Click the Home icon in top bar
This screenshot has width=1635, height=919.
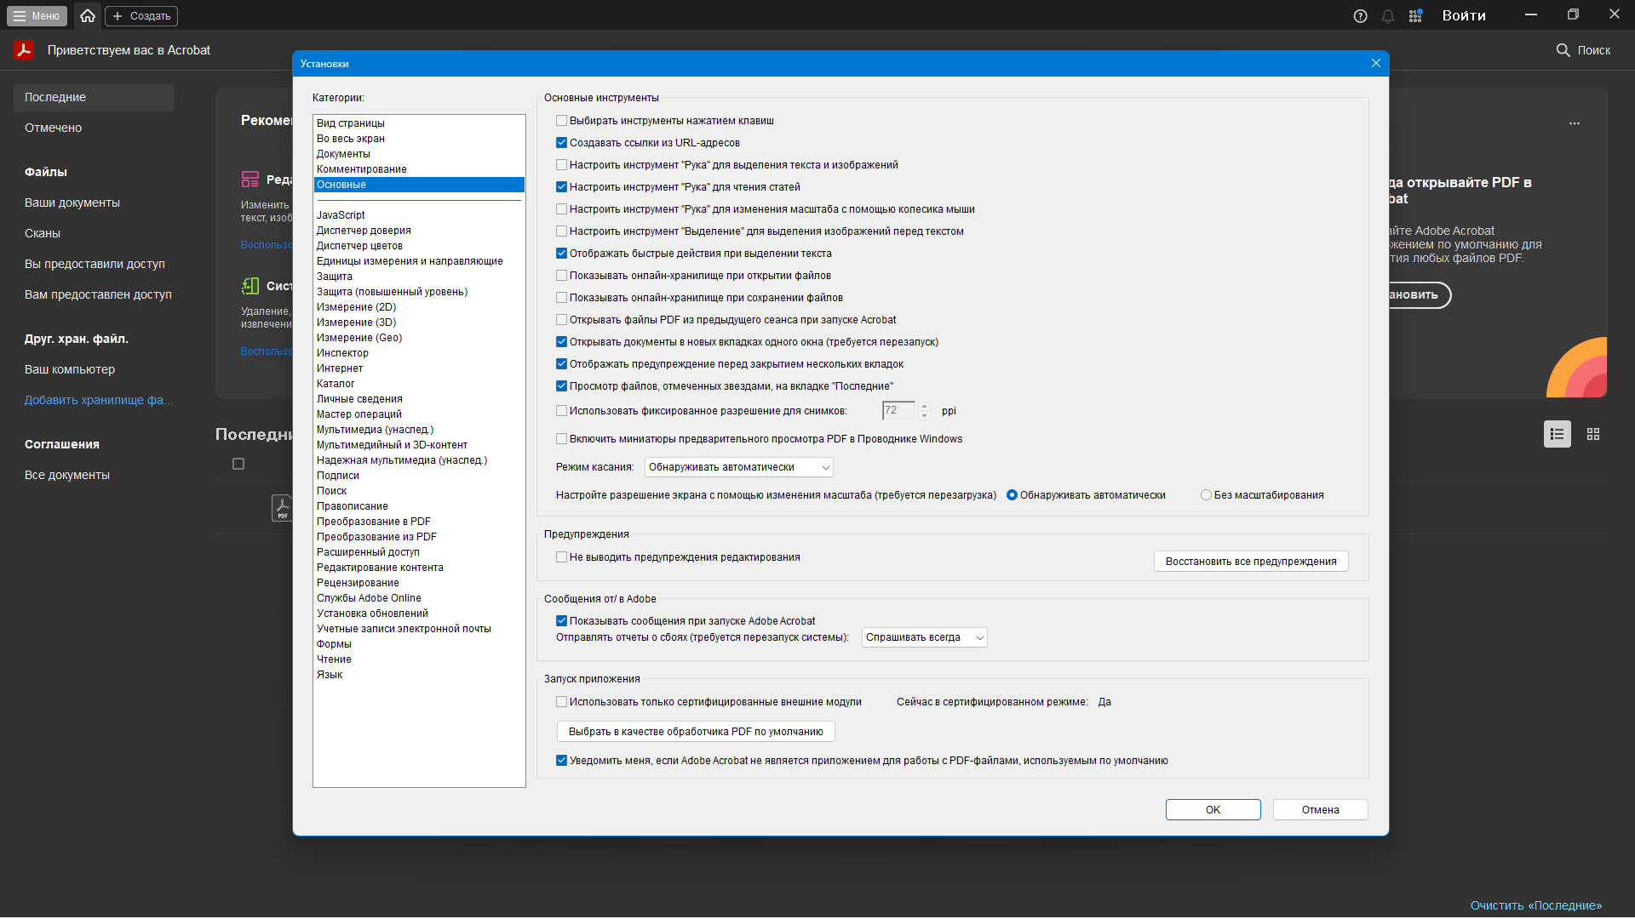point(88,15)
